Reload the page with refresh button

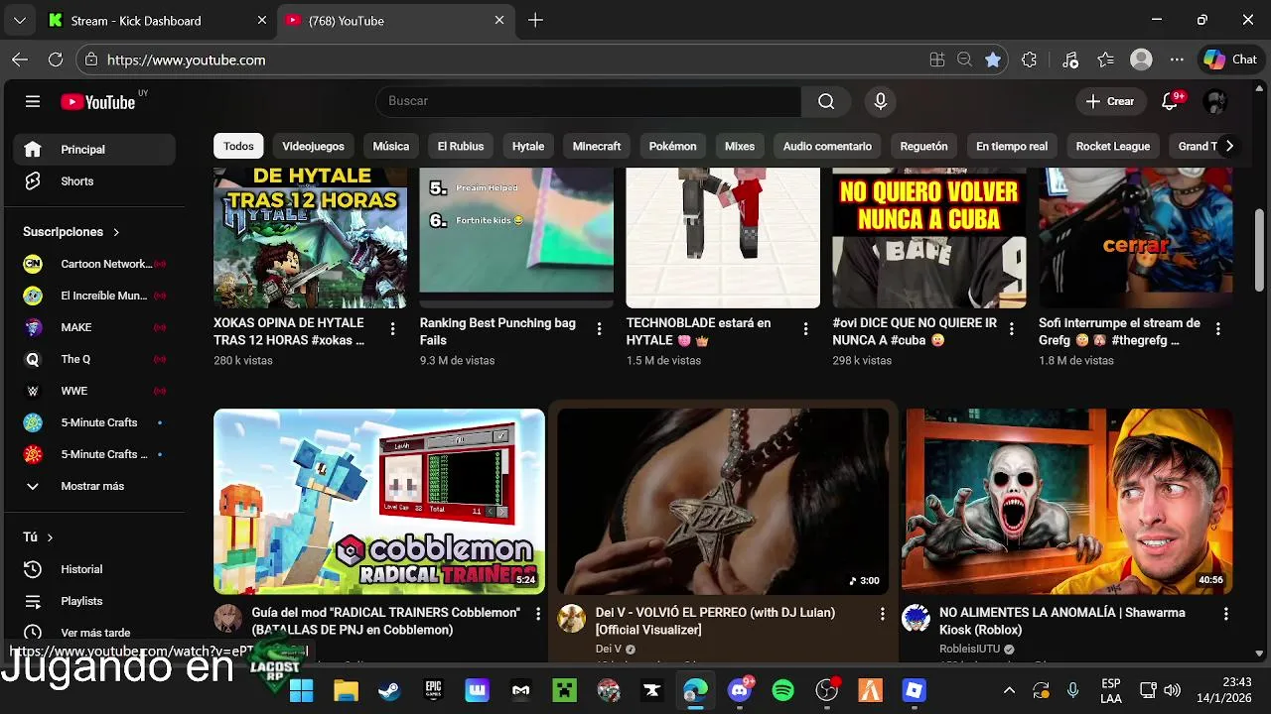coord(56,59)
